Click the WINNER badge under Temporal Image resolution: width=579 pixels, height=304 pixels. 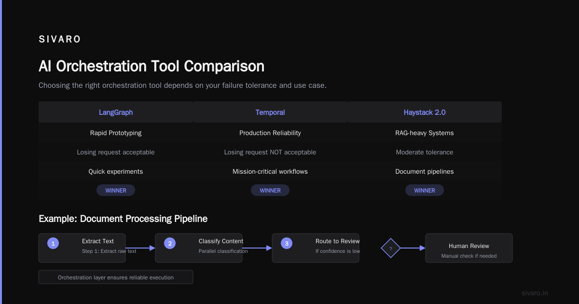[270, 190]
